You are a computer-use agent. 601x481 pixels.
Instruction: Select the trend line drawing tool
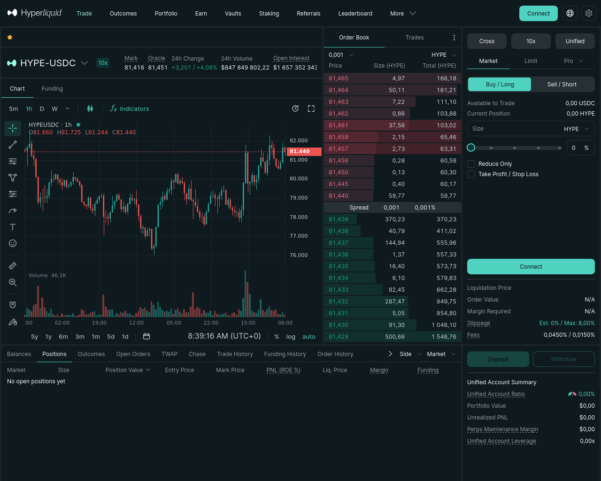pos(13,145)
